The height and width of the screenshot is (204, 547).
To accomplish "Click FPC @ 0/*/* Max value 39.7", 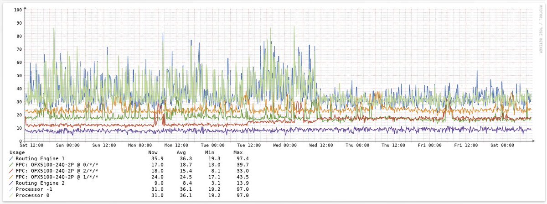I will pos(242,165).
